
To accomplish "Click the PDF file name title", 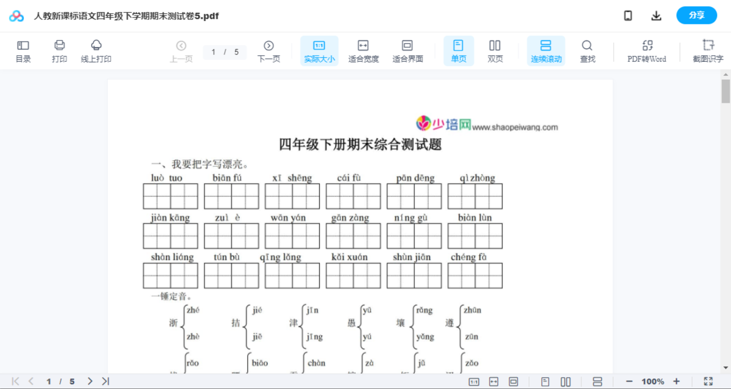I will click(x=126, y=16).
